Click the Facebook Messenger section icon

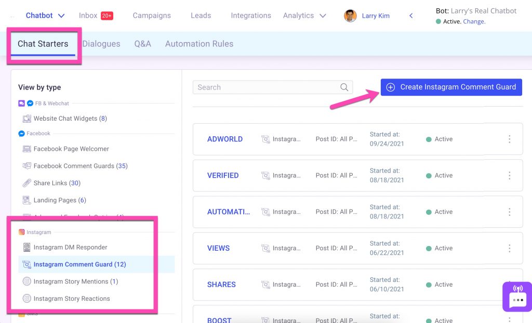click(x=21, y=134)
